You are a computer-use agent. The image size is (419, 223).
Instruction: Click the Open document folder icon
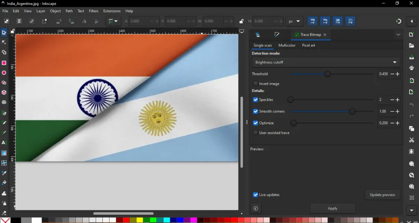click(x=412, y=46)
